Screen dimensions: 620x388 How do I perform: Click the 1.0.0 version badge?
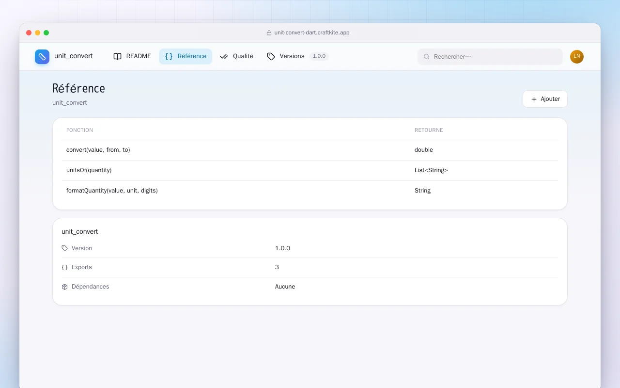(x=319, y=56)
